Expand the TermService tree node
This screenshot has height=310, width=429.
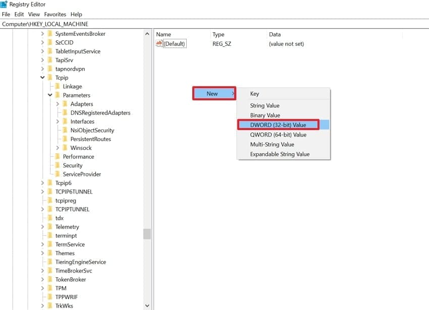coord(42,244)
